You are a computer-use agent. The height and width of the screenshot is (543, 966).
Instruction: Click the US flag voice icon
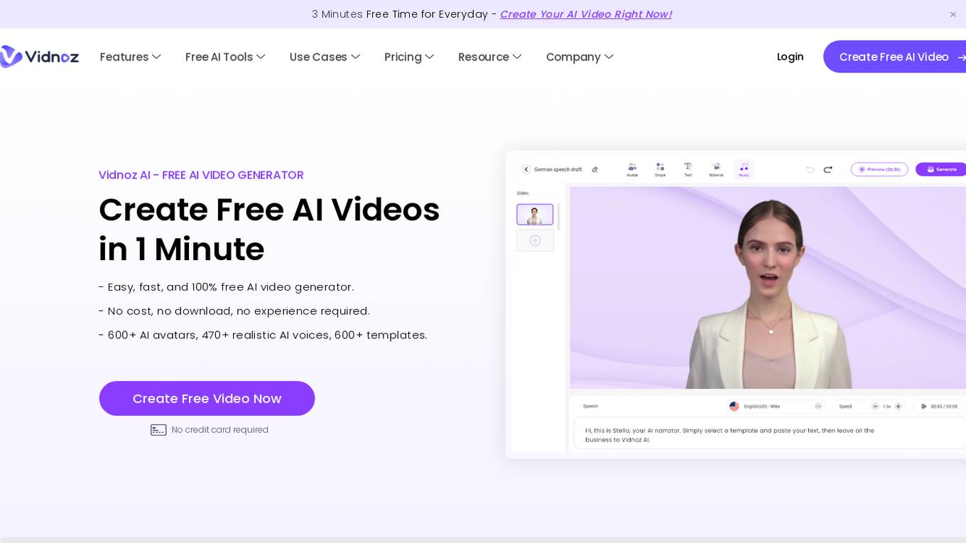coord(734,407)
